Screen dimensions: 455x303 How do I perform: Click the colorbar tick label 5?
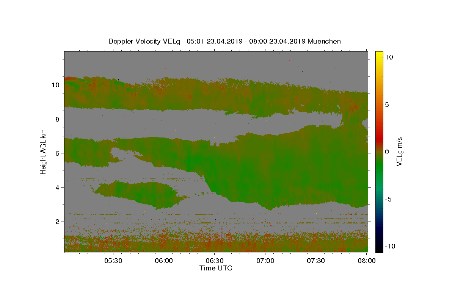388,105
